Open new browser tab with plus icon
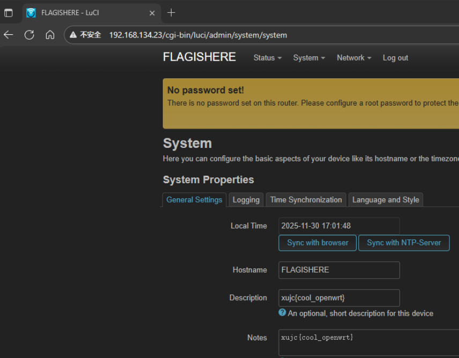Viewport: 459px width, 358px height. pos(171,12)
